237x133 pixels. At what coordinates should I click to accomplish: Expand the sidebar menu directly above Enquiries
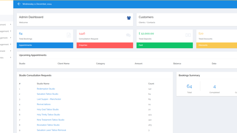point(11,51)
